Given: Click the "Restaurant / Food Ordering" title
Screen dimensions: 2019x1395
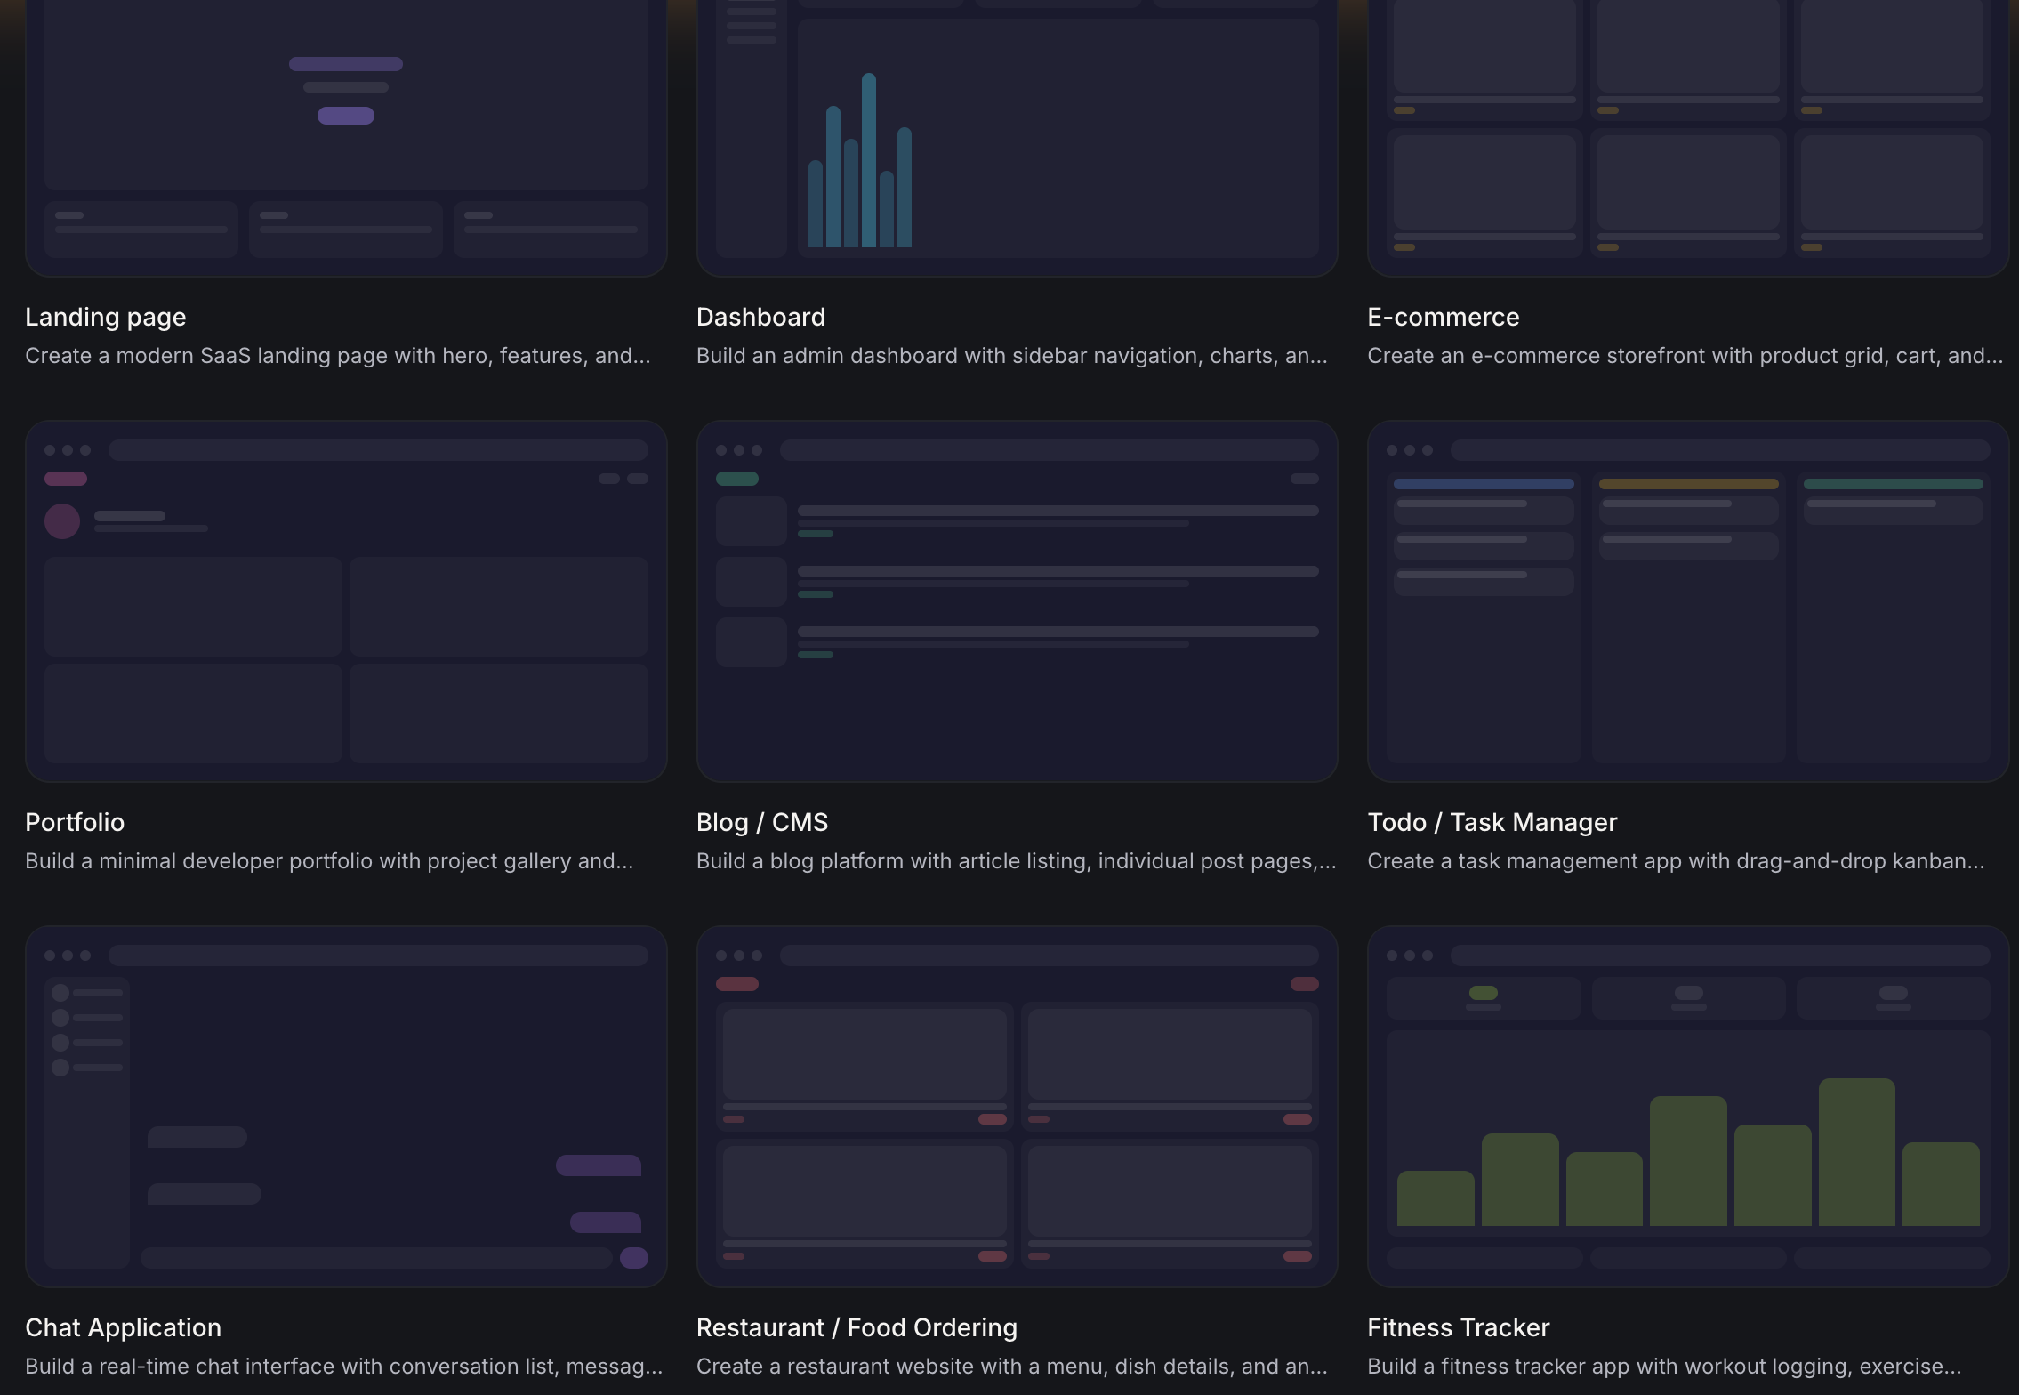Looking at the screenshot, I should (x=857, y=1328).
